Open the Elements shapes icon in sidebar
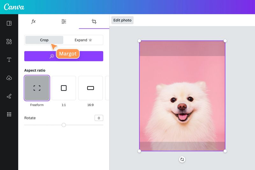This screenshot has width=255, height=170. pyautogui.click(x=9, y=41)
